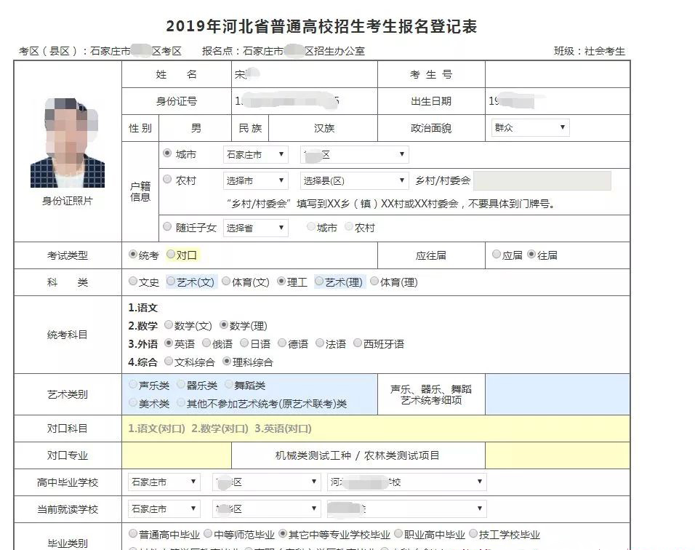Choose 数学(文) for the math subject
This screenshot has width=695, height=550.
[x=169, y=325]
